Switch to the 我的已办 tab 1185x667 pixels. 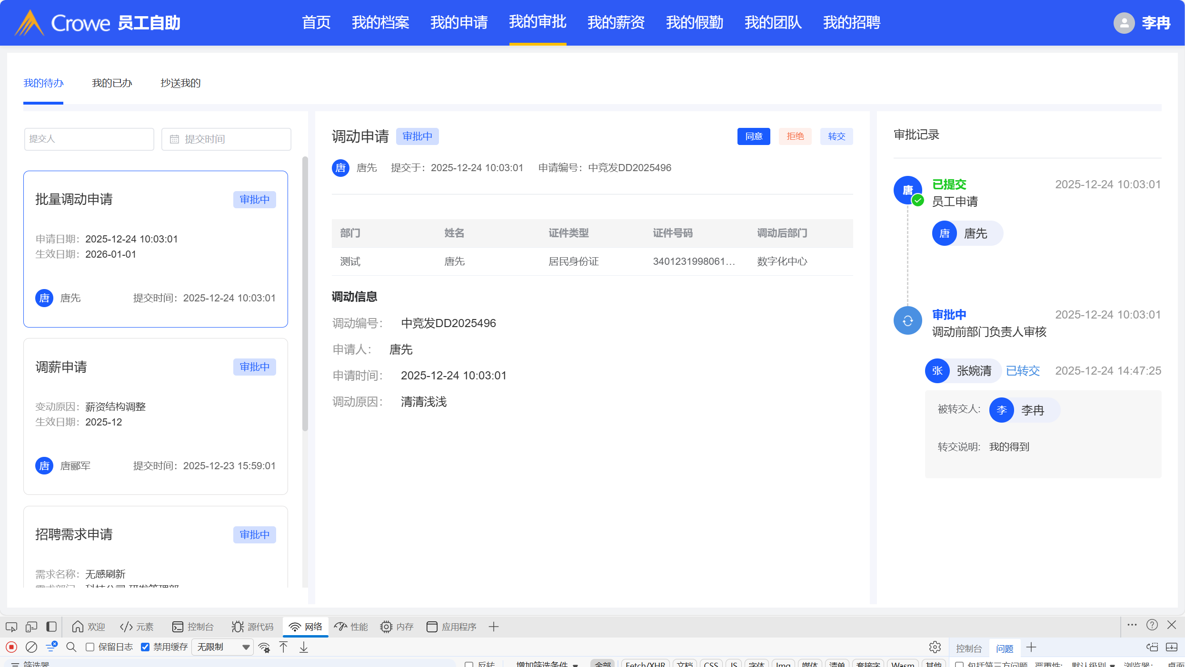tap(112, 83)
